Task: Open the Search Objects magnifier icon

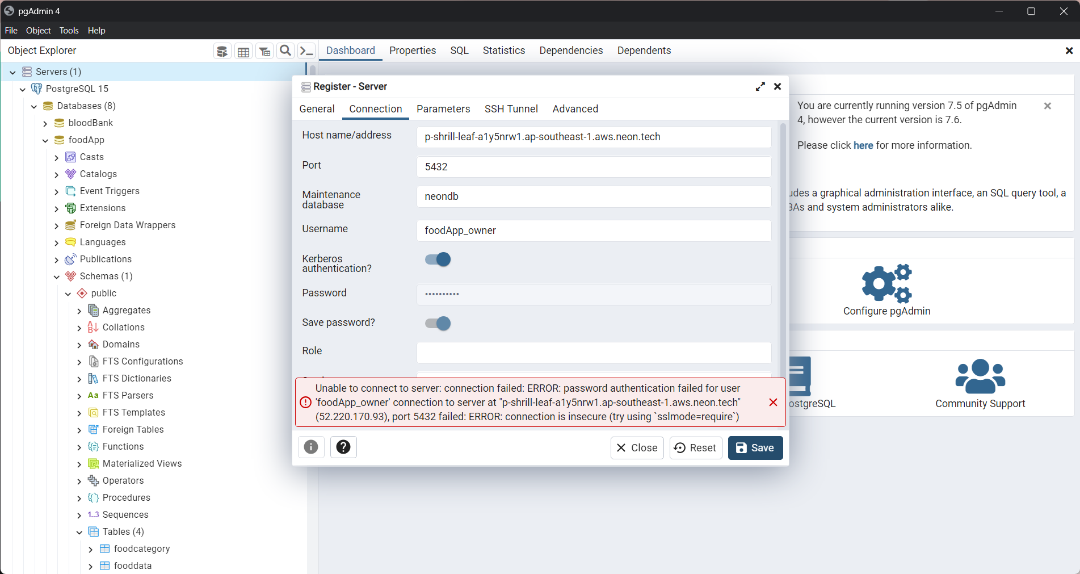Action: (x=285, y=51)
